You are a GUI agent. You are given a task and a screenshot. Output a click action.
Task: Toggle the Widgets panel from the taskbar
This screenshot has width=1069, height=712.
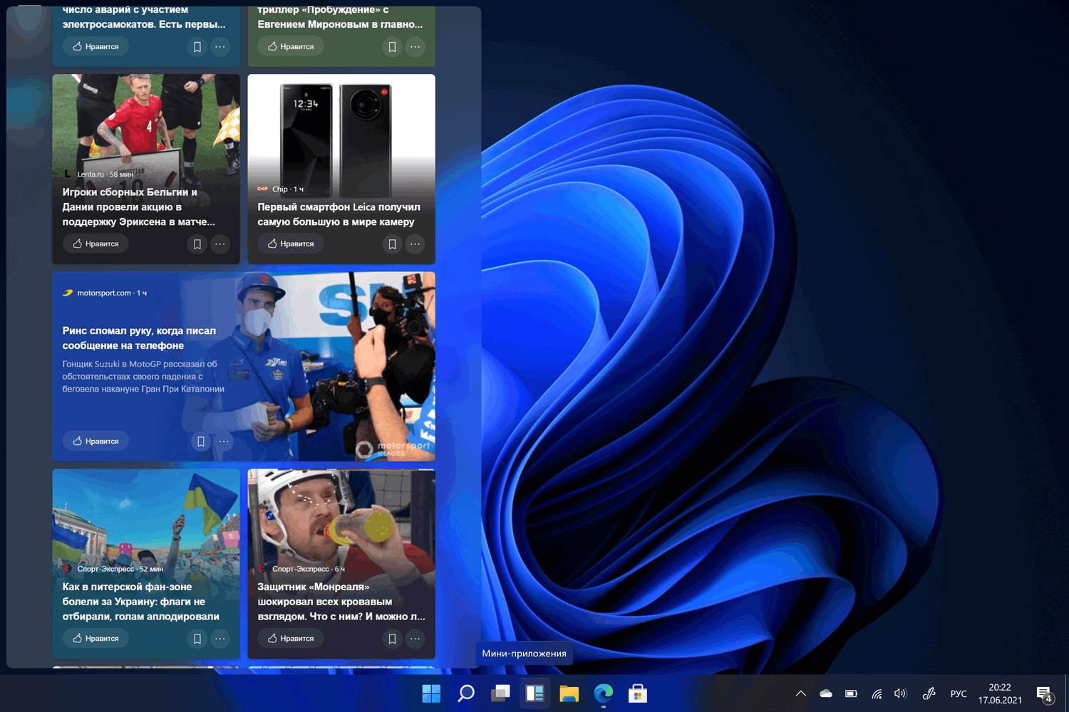coord(534,693)
